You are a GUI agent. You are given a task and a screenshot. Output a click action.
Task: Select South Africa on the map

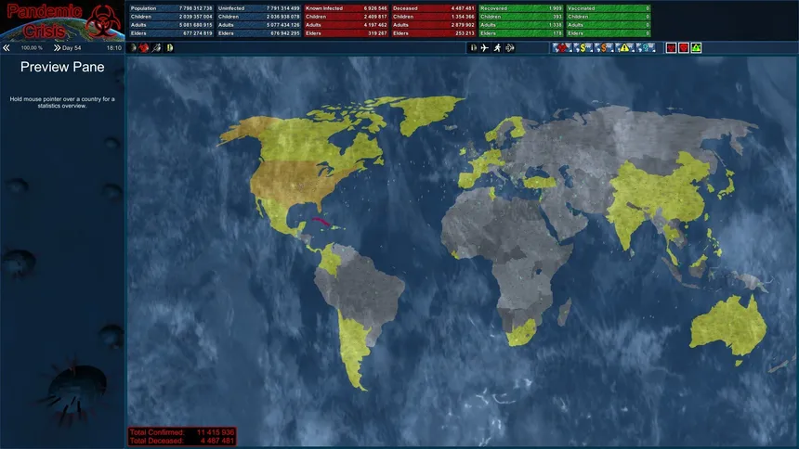[522, 333]
